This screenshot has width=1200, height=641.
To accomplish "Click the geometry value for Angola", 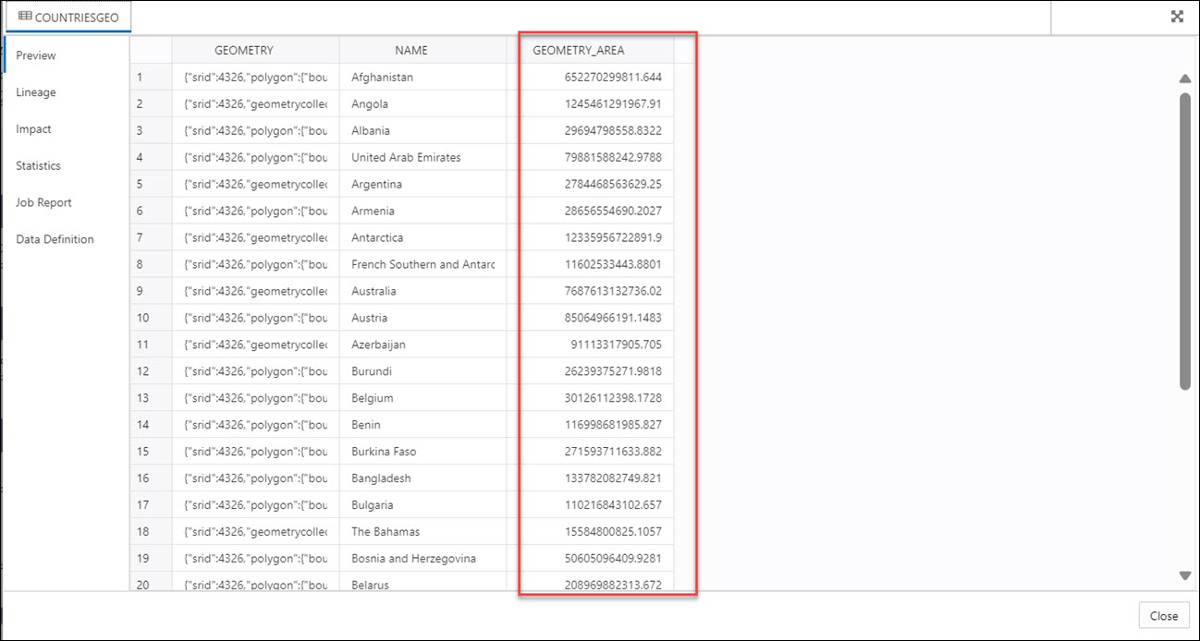I will [x=253, y=103].
